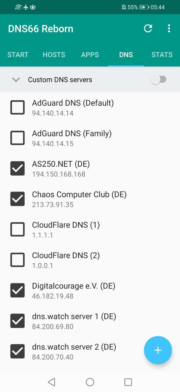Tap the refresh icon in the header

(148, 29)
